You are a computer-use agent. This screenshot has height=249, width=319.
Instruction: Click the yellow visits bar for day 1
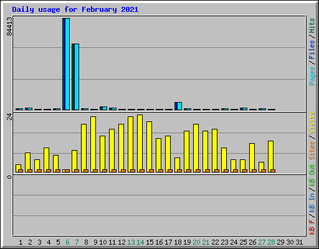point(18,168)
